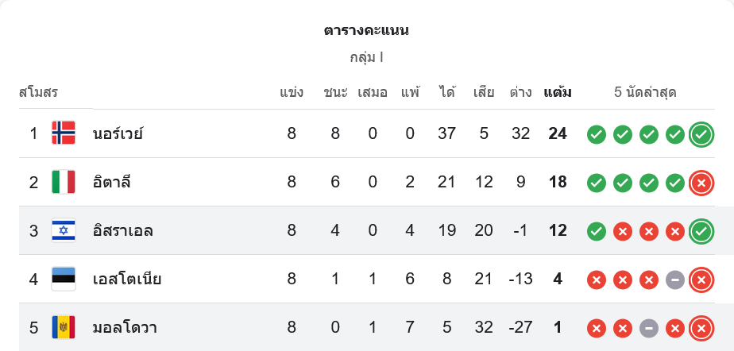Click Israel's flag icon
Screen dimensions: 734x351
pos(64,231)
